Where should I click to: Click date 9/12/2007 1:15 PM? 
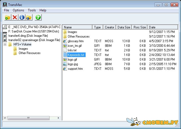tap(162, 32)
